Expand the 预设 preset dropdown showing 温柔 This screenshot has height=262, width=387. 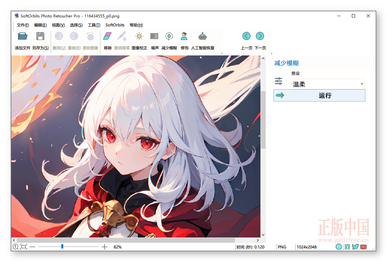click(x=328, y=84)
